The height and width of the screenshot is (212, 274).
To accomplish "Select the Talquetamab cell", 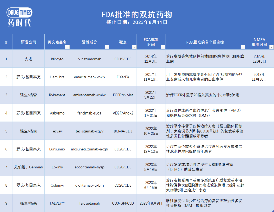I will coord(90,203).
